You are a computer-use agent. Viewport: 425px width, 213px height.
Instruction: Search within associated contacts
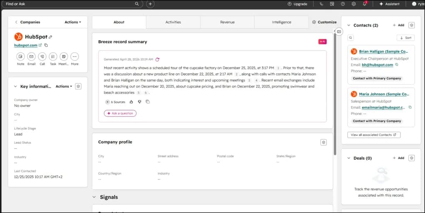point(350,38)
